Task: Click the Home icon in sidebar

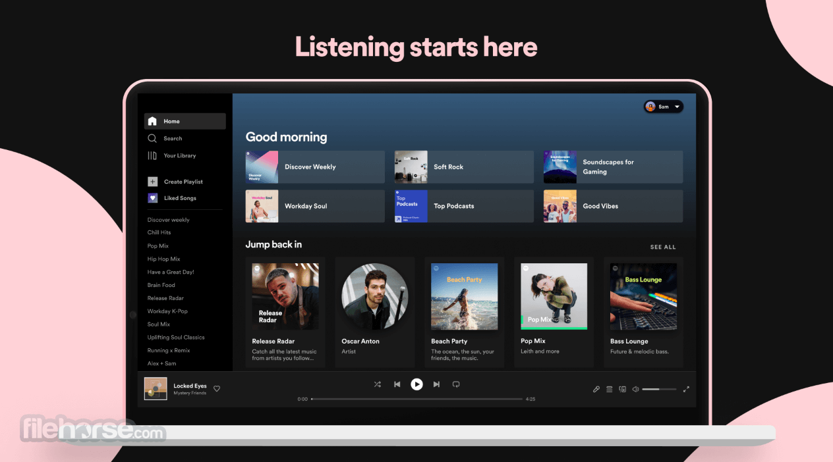Action: coord(152,121)
